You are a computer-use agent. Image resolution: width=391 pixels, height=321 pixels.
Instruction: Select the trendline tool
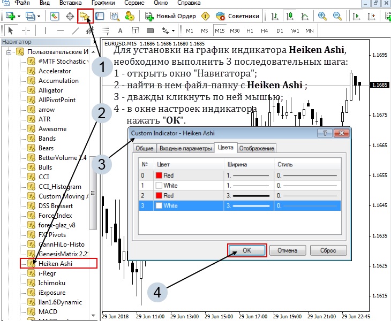pyautogui.click(x=76, y=31)
